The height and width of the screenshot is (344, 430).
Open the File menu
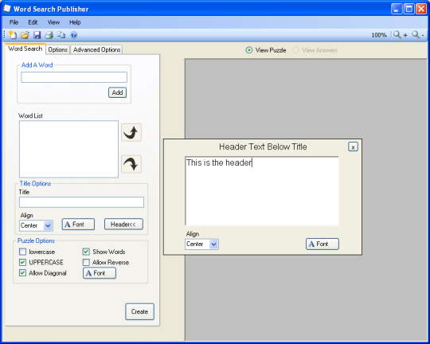click(x=14, y=22)
